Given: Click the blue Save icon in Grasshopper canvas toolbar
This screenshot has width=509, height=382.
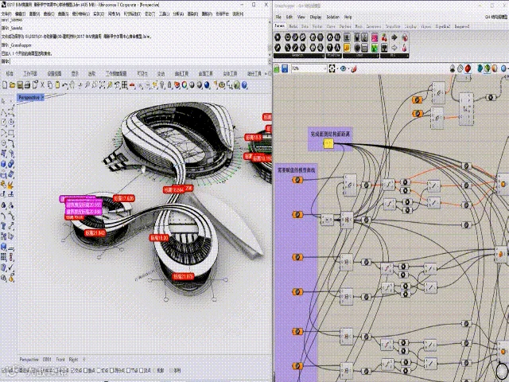Looking at the screenshot, I should click(x=285, y=68).
